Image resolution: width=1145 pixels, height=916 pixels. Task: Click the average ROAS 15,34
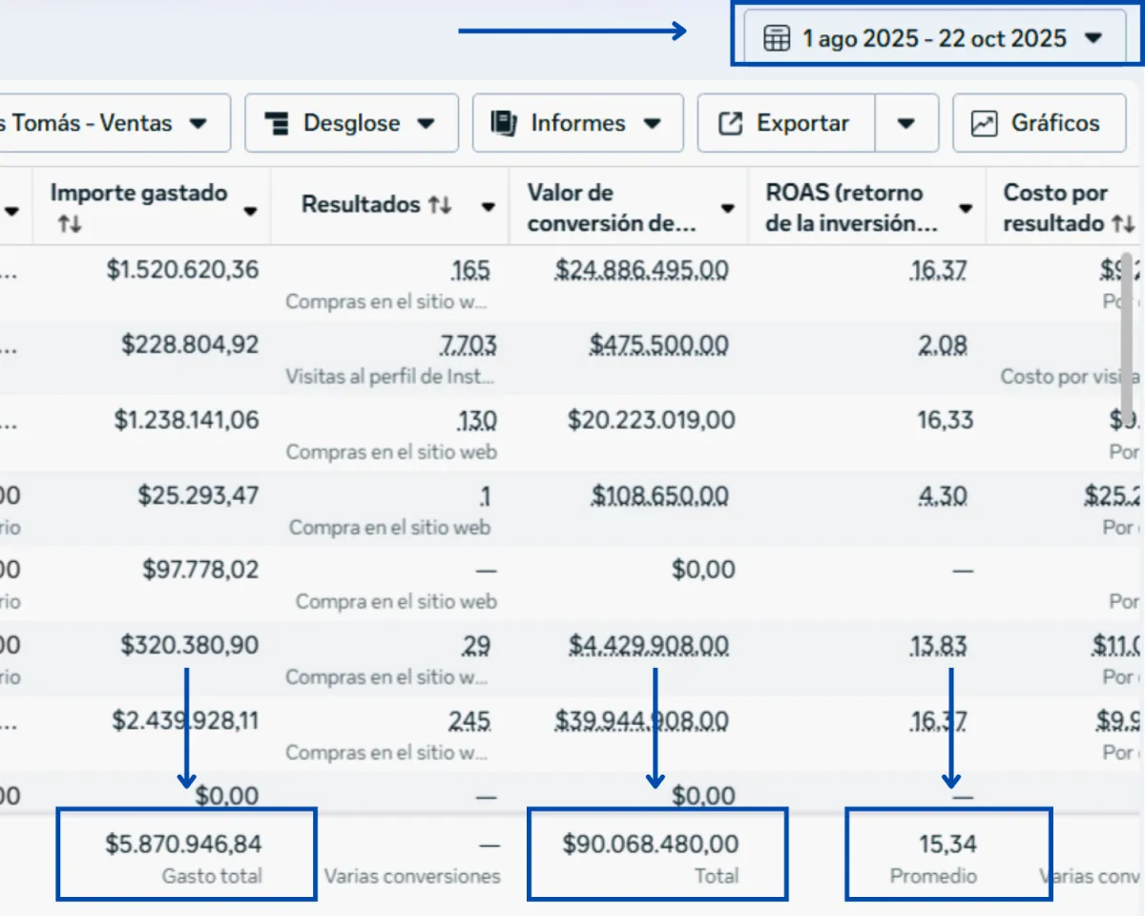[x=947, y=843]
